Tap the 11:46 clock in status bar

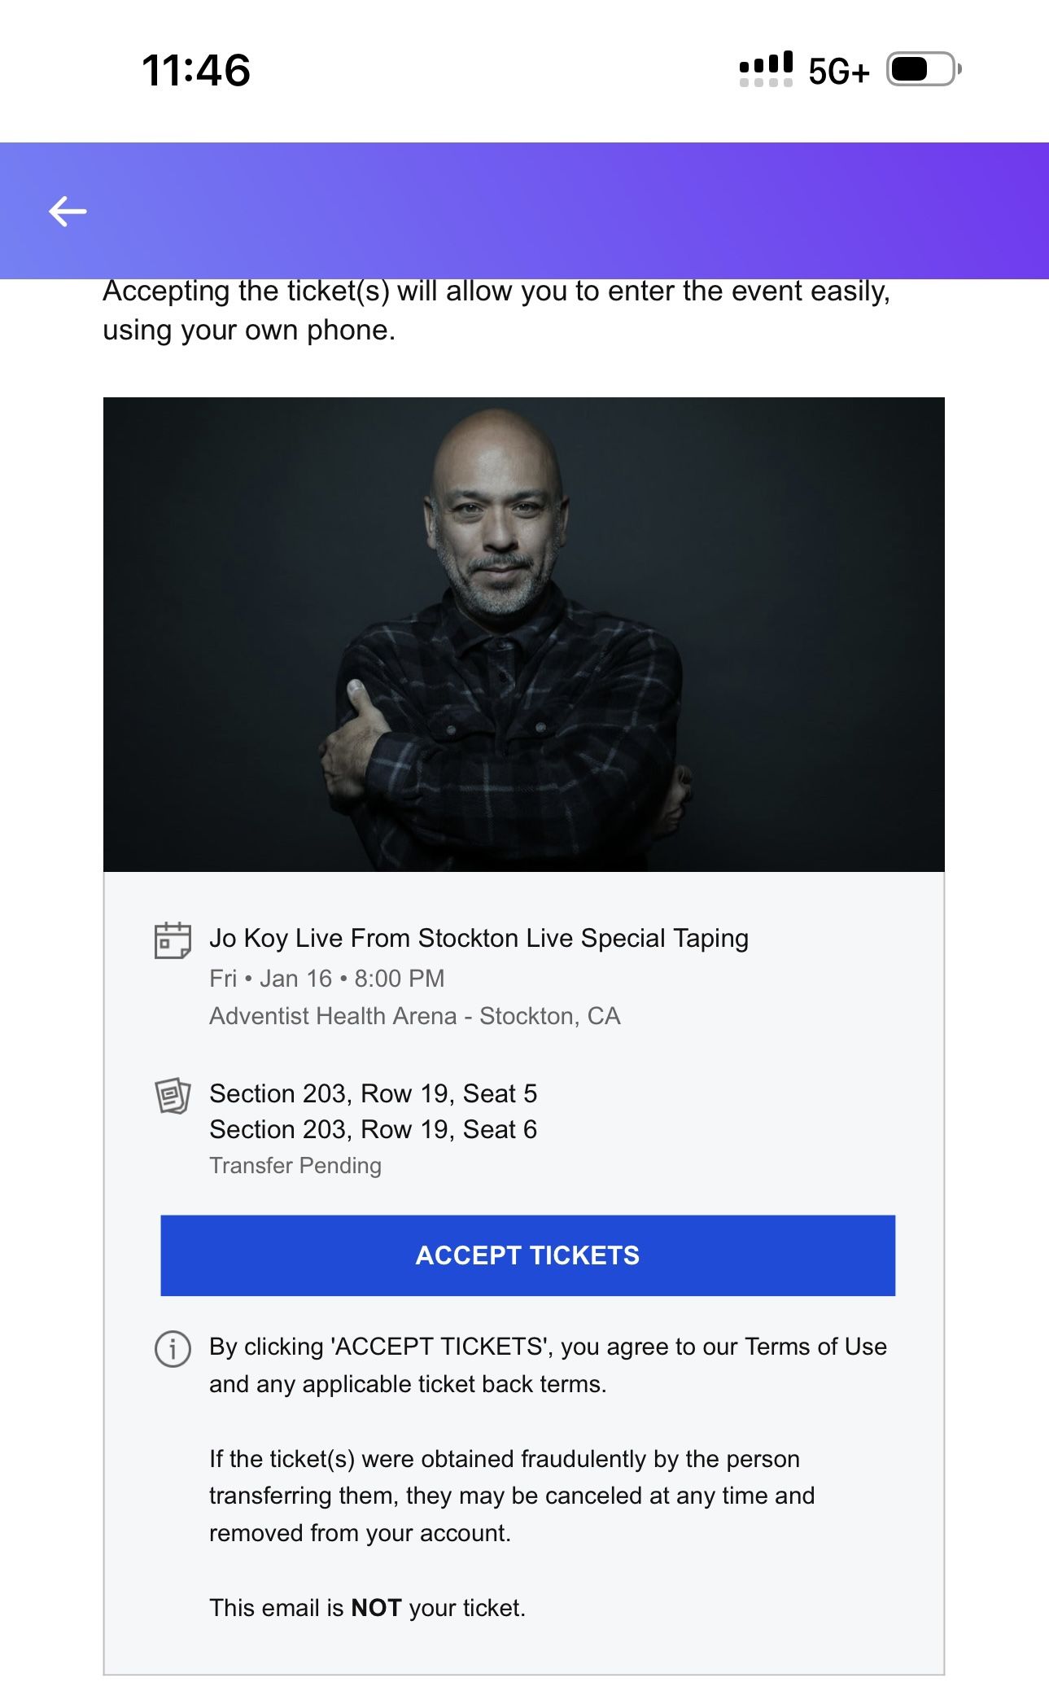196,70
